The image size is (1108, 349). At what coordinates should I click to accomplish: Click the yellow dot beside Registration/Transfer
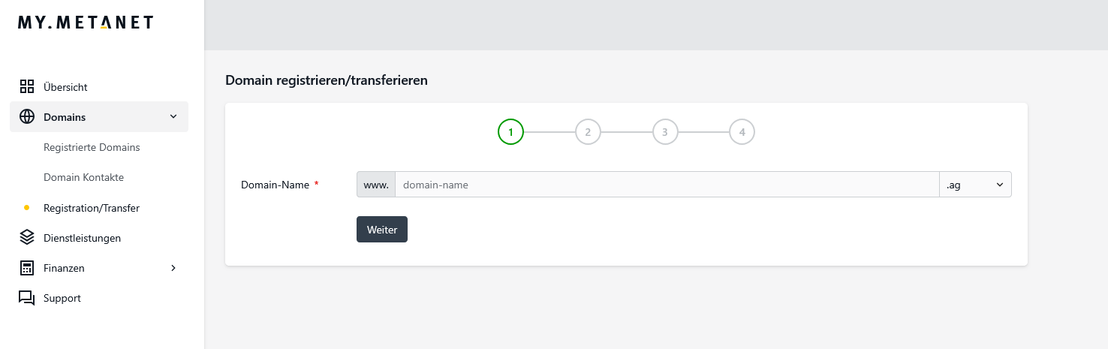27,208
